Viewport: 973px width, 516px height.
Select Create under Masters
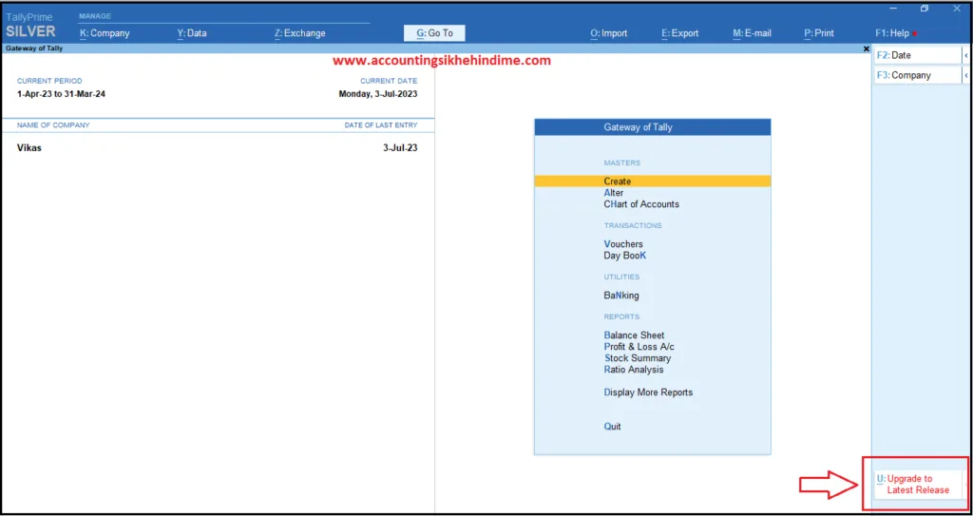click(652, 182)
